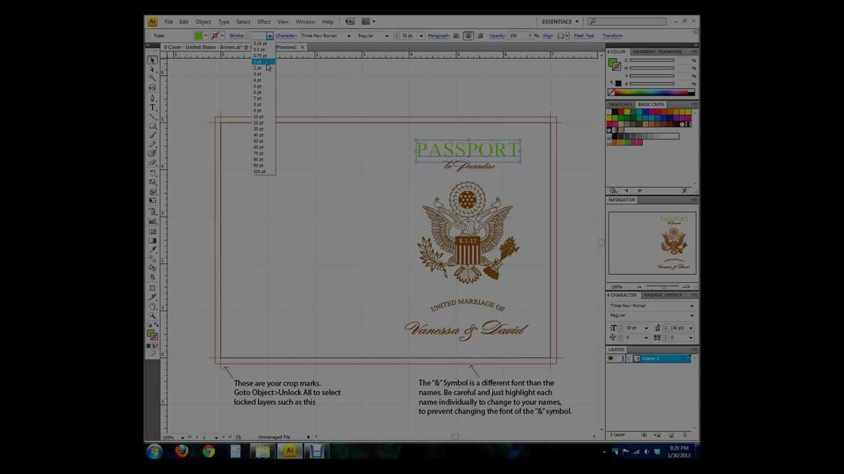Select the Type tool
Image resolution: width=844 pixels, height=474 pixels.
point(152,107)
